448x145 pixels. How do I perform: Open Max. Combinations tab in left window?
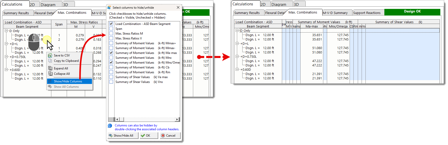tap(73, 12)
